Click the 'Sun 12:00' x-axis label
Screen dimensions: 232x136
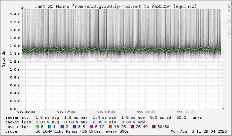(x=66, y=112)
